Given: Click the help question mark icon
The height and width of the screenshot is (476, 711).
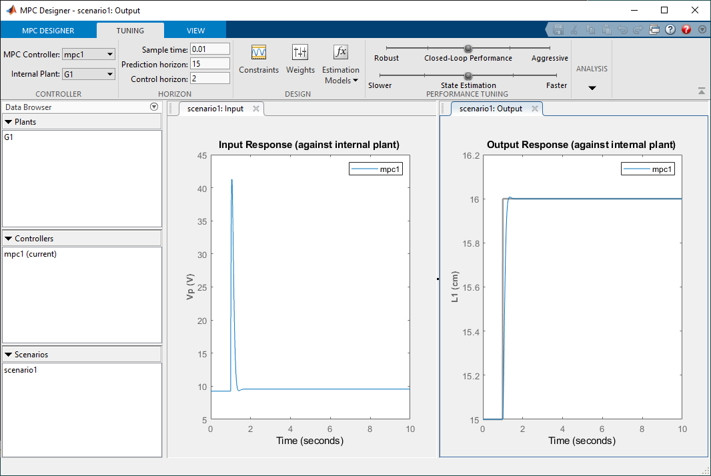Looking at the screenshot, I should coord(670,30).
